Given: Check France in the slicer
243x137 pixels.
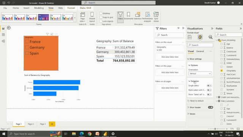Looking at the screenshot, I should click(27, 41).
